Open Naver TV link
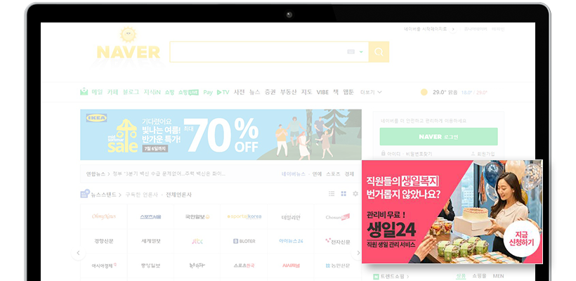 tap(223, 92)
